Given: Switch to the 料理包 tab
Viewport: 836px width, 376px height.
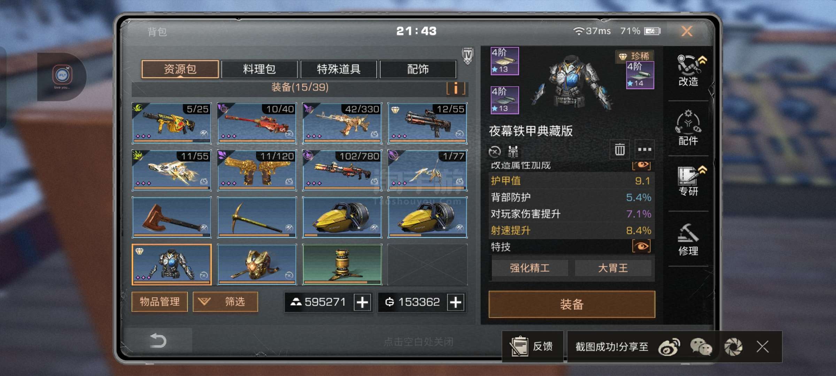Looking at the screenshot, I should point(259,69).
